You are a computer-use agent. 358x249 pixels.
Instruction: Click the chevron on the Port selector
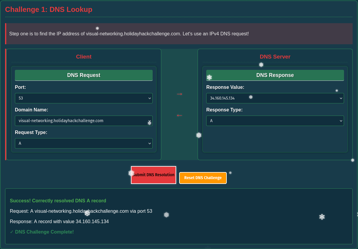[150, 98]
